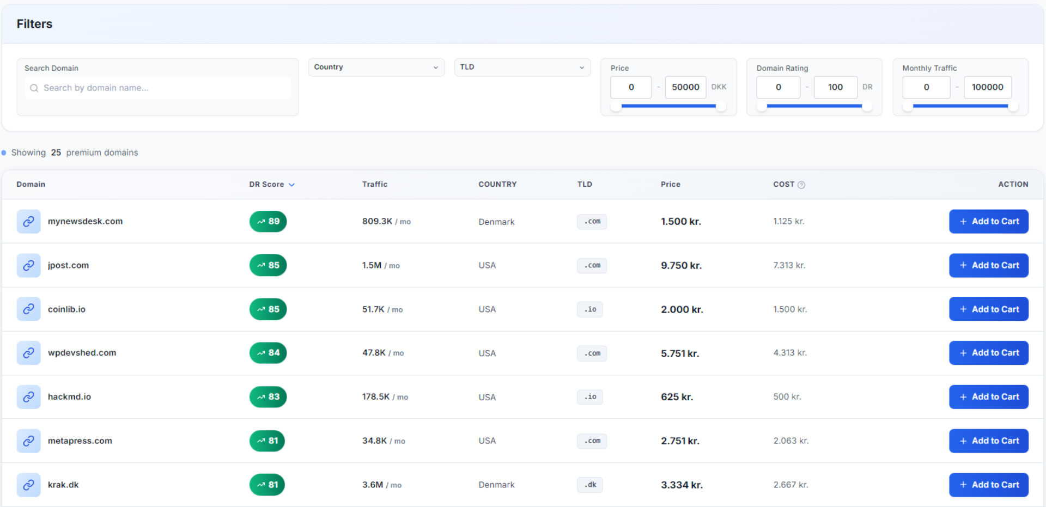
Task: Click the link icon next to metapress.com
Action: (x=29, y=441)
